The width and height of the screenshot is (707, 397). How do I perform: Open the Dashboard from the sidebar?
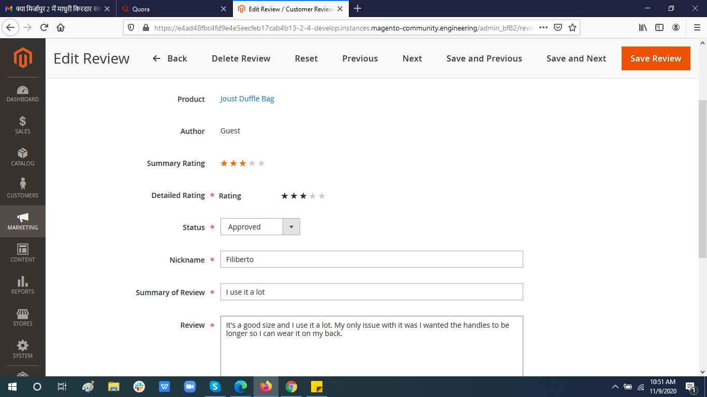point(22,93)
